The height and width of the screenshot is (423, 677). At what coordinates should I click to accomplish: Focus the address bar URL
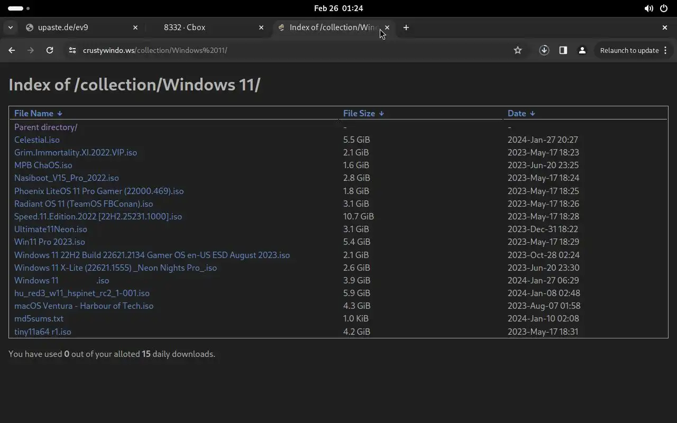pyautogui.click(x=155, y=50)
